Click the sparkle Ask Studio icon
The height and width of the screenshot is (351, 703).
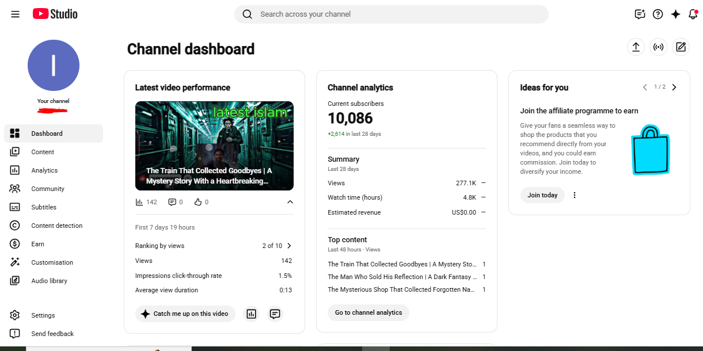[675, 14]
